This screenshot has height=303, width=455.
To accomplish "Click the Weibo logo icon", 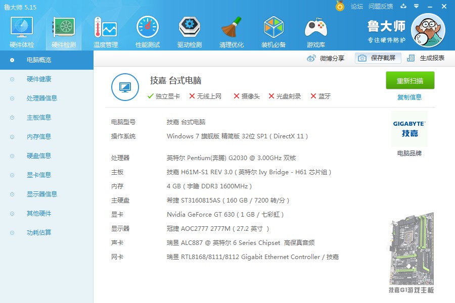I will pos(311,58).
